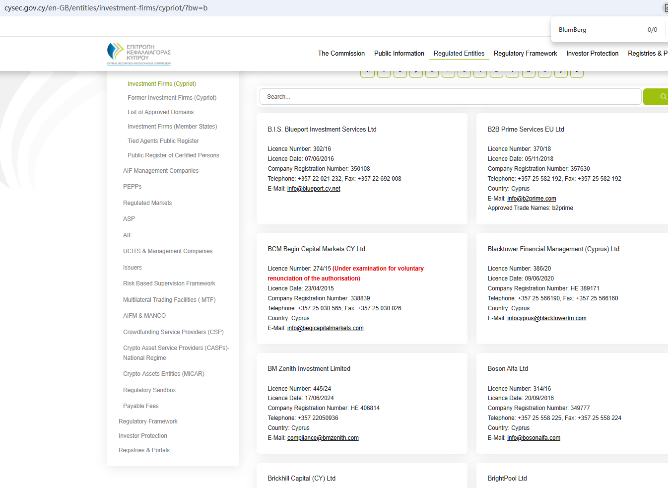Click the CySEC logo in the header

(x=138, y=54)
